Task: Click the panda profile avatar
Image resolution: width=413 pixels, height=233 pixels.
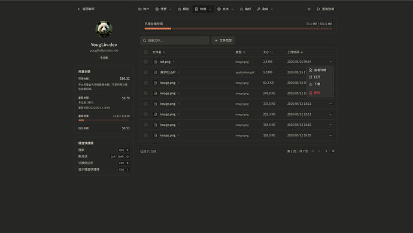Action: pyautogui.click(x=104, y=29)
